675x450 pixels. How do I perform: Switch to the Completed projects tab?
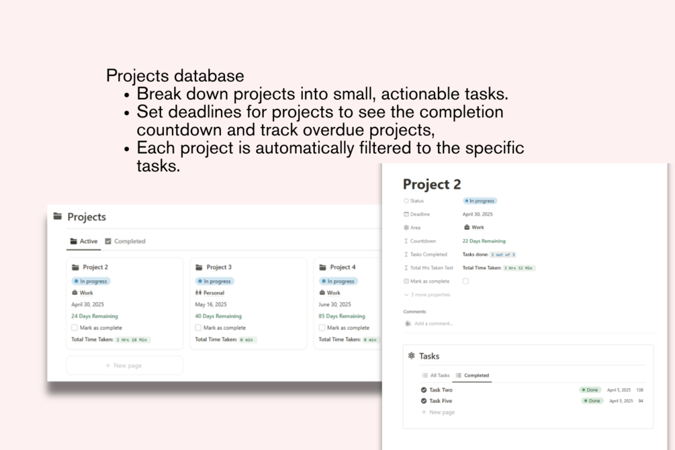pyautogui.click(x=126, y=241)
